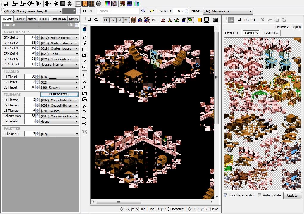Toggle L1 layer visibility button
Viewport: 304px width, 214px height.
[x=106, y=20]
